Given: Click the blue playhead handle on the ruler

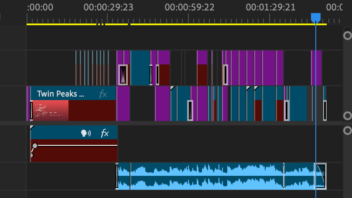Looking at the screenshot, I should (316, 18).
